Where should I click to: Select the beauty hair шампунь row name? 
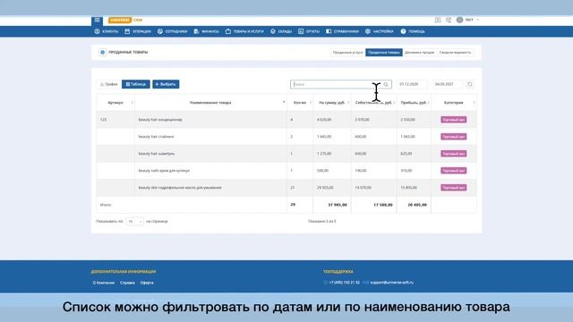pyautogui.click(x=157, y=154)
